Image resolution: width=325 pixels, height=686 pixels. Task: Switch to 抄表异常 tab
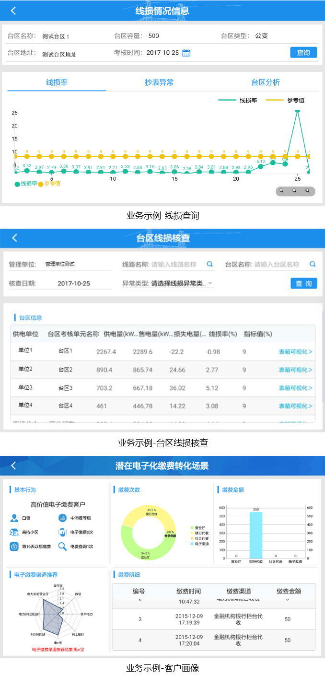point(159,82)
